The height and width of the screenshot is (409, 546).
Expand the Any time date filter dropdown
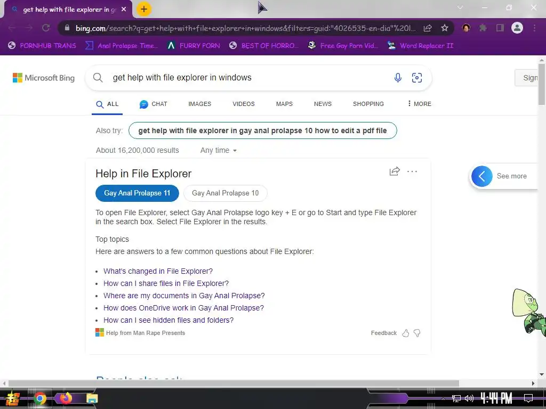click(x=218, y=150)
